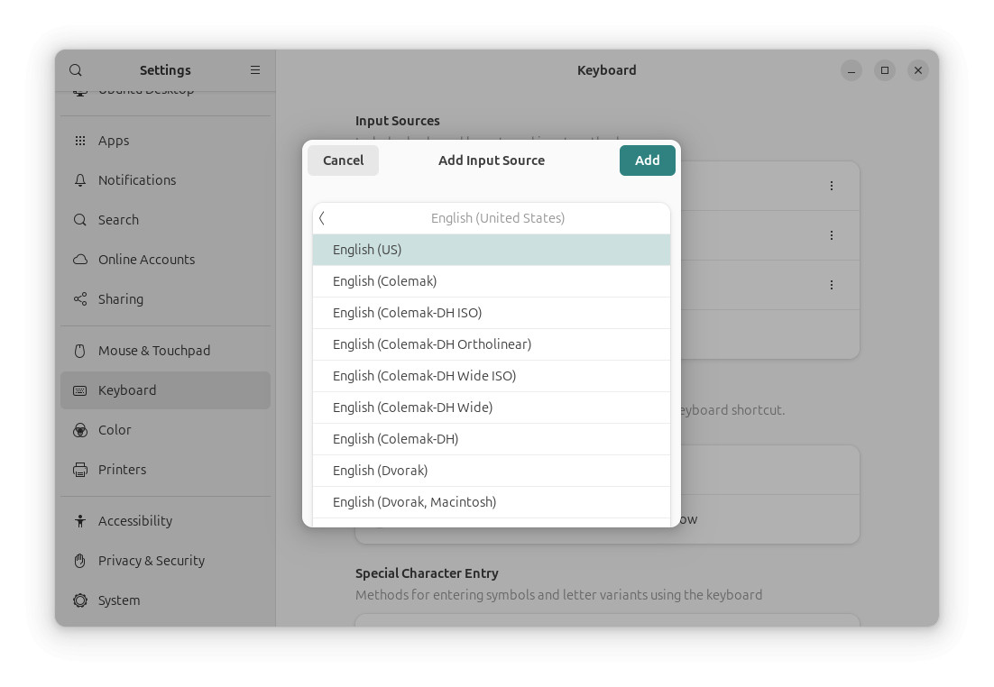Open Sharing settings panel
The height and width of the screenshot is (687, 994).
tap(165, 299)
